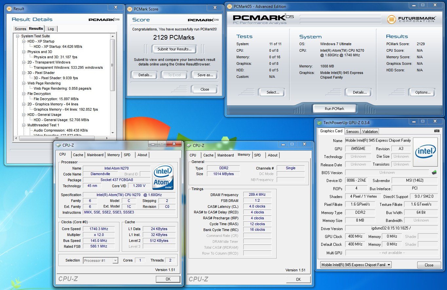The width and height of the screenshot is (447, 290).
Task: Click the Intel Atom logo in CPU-Z
Action: coord(163,177)
